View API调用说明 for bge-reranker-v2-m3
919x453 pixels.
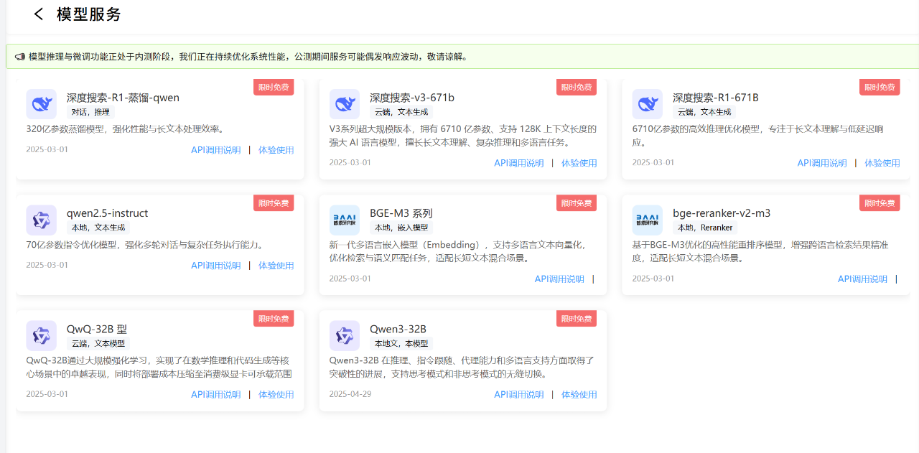coord(862,279)
